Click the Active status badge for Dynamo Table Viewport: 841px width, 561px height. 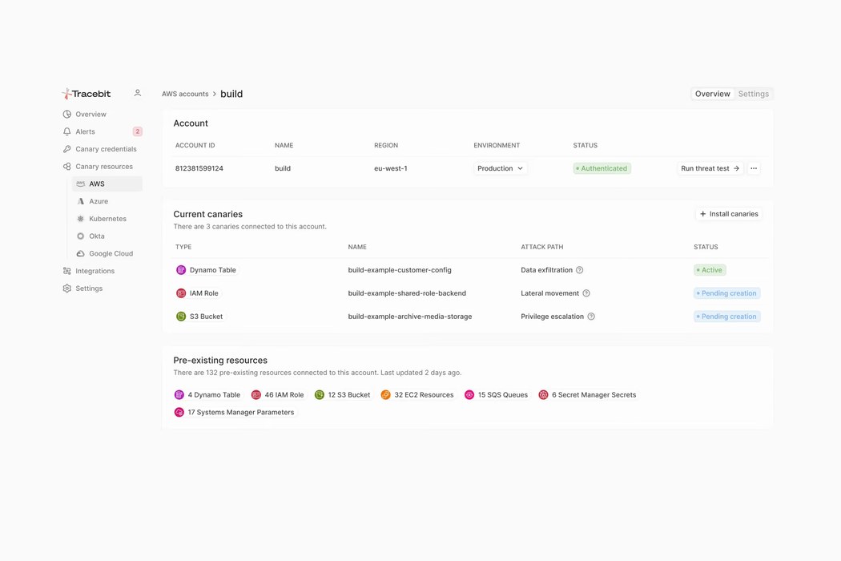[710, 270]
